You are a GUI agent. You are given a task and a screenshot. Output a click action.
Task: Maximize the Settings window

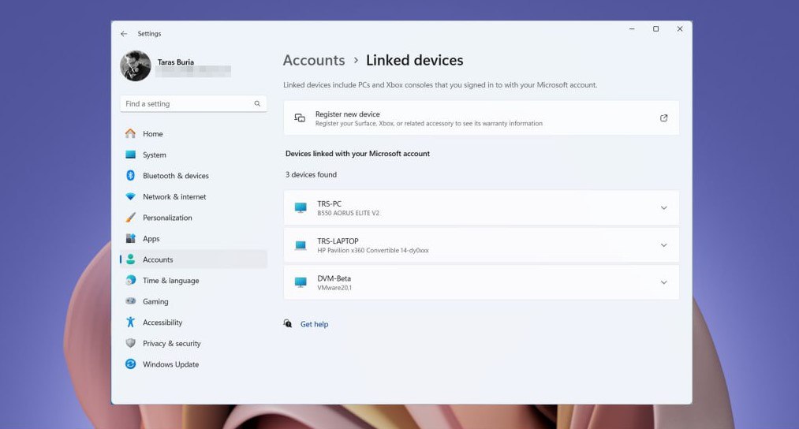click(655, 29)
